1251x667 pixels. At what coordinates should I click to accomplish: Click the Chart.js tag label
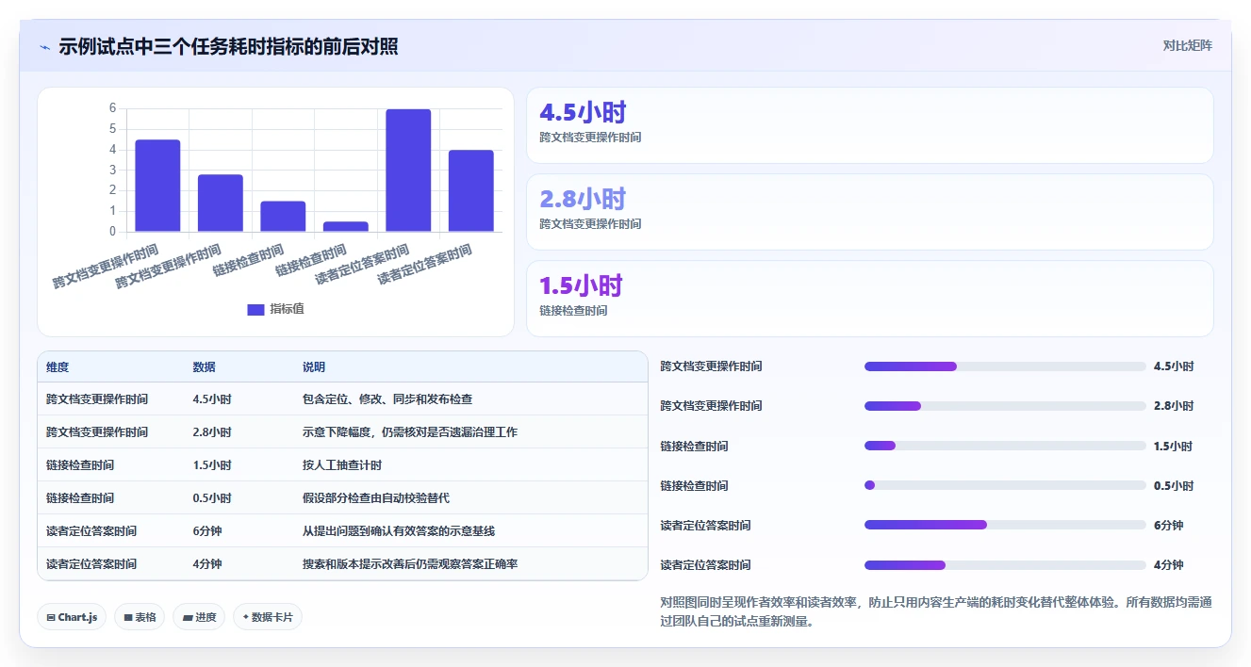point(78,617)
